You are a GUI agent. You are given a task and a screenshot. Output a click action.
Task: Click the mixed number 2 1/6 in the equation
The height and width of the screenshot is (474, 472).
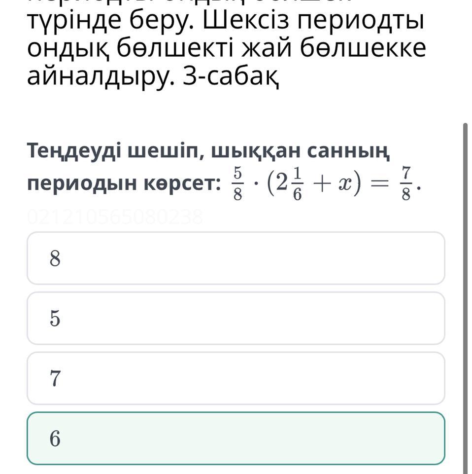[x=289, y=183]
